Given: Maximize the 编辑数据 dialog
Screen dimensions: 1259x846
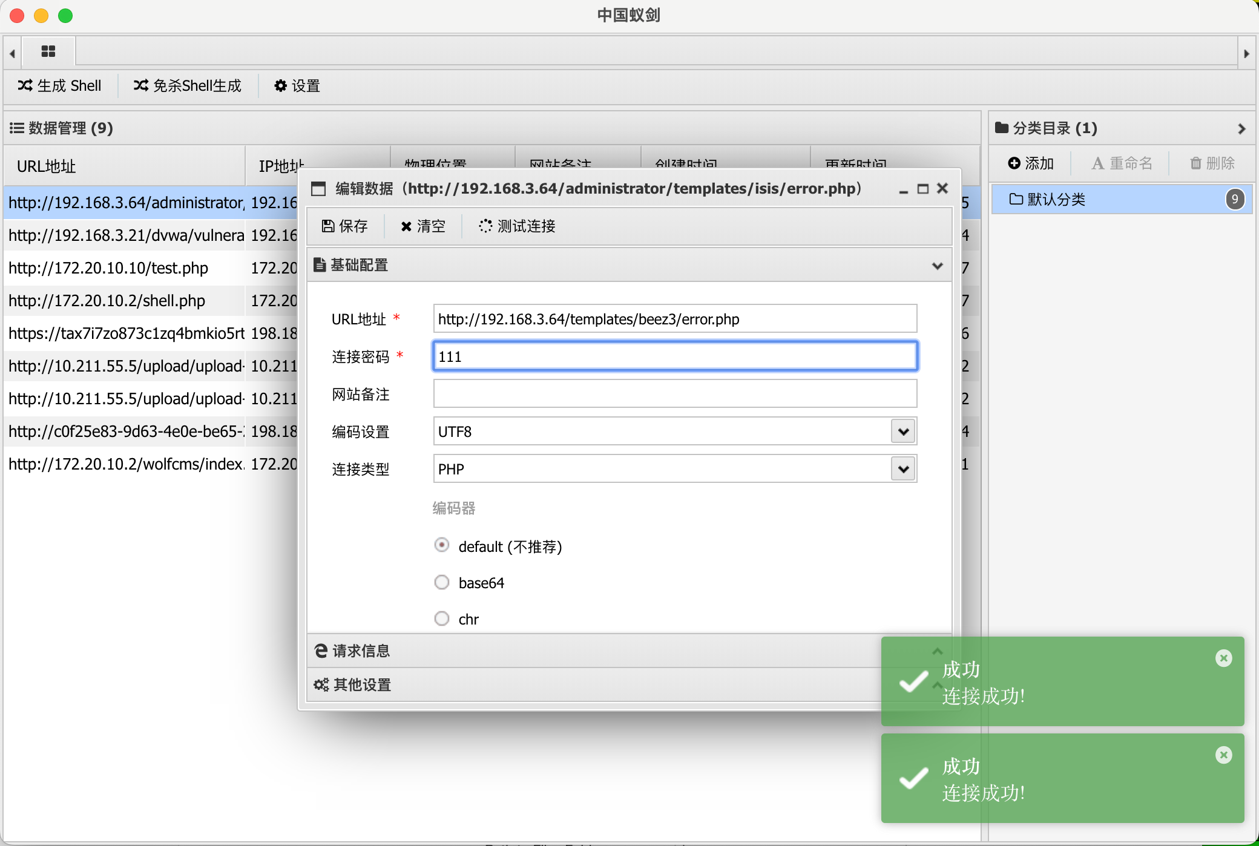Looking at the screenshot, I should pos(922,189).
